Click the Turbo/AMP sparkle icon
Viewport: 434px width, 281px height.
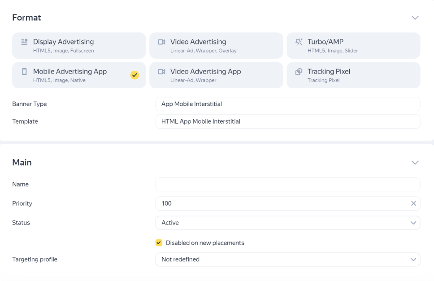point(299,42)
